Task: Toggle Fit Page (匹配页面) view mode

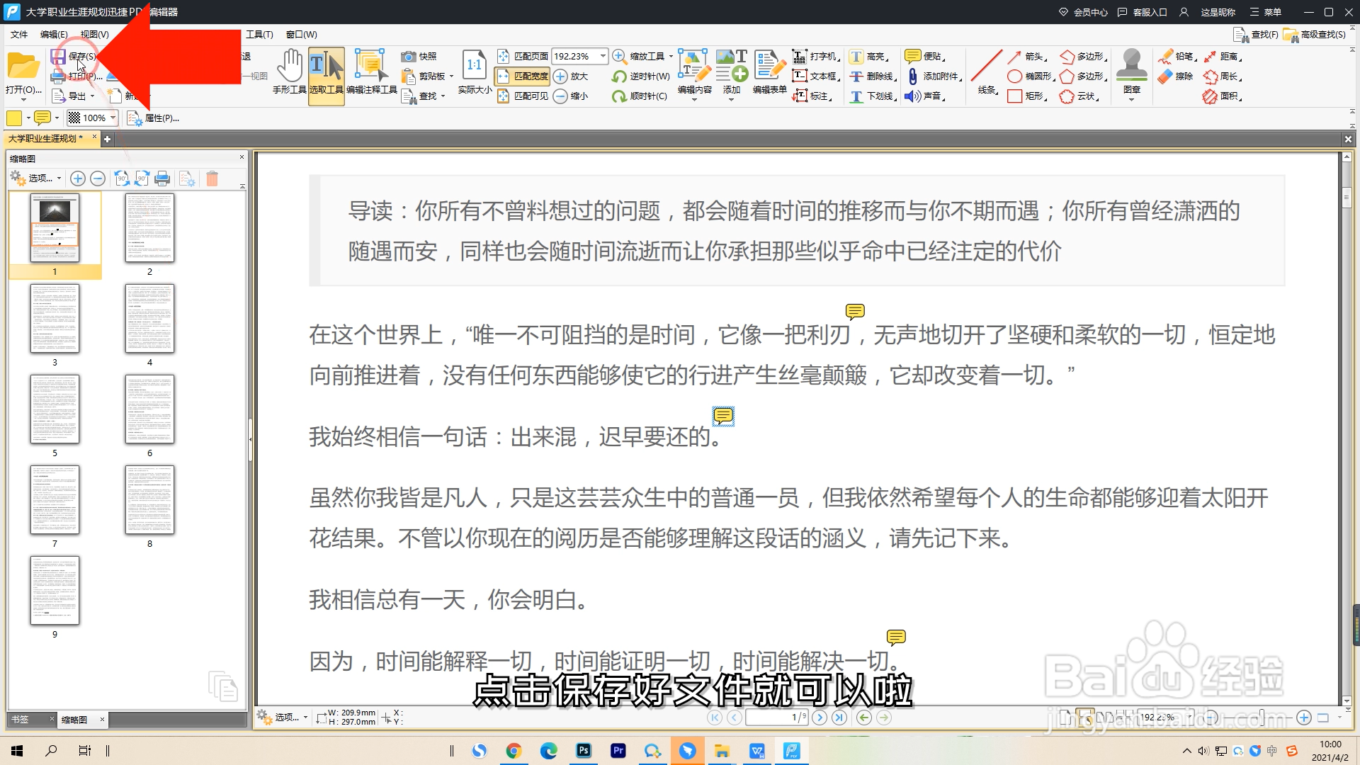Action: (523, 56)
